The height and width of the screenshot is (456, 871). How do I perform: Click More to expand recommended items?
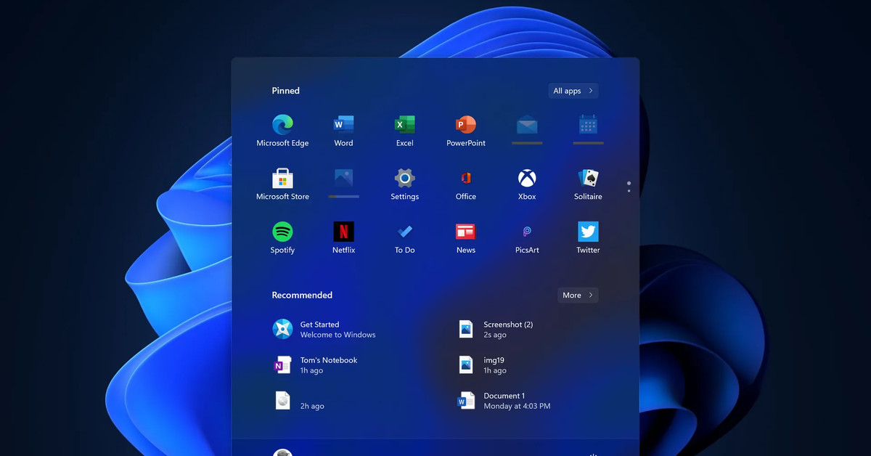(578, 295)
